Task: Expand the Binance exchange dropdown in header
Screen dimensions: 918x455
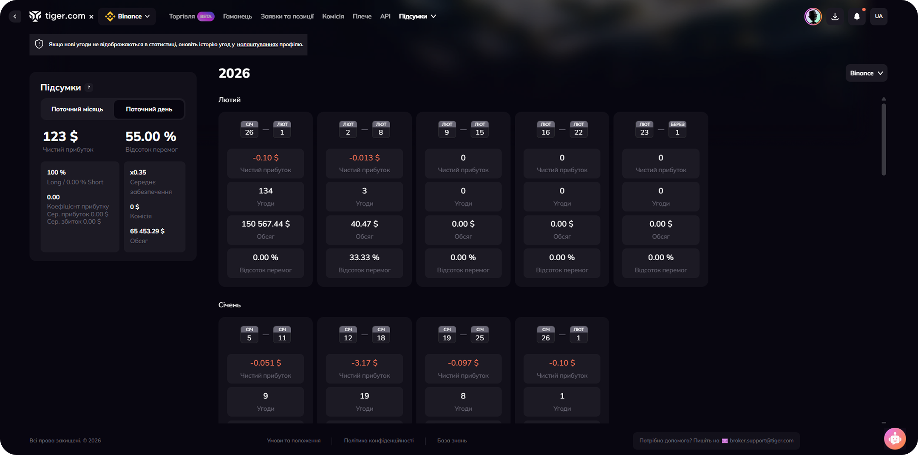Action: tap(127, 17)
